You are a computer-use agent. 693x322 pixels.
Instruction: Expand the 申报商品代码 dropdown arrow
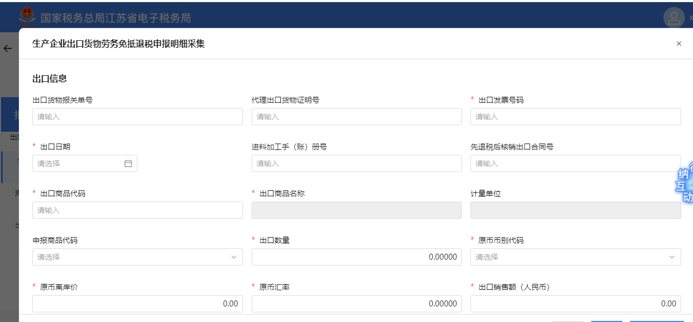click(234, 257)
